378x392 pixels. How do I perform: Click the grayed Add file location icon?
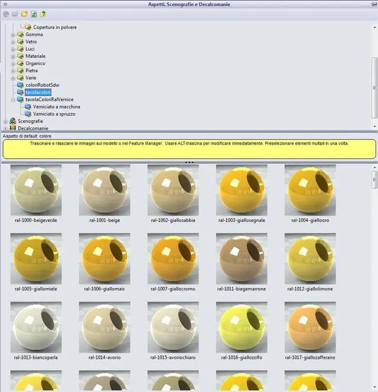point(15,14)
